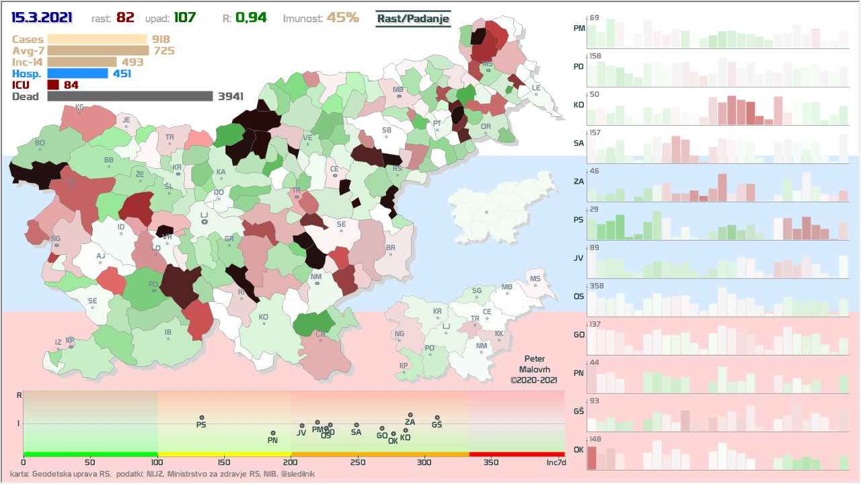Click the 15.3.2021 date heading
The height and width of the screenshot is (484, 861).
[42, 18]
